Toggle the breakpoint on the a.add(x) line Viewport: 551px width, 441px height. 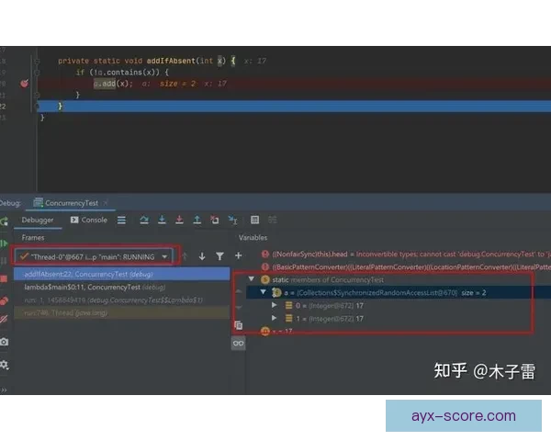click(x=24, y=84)
